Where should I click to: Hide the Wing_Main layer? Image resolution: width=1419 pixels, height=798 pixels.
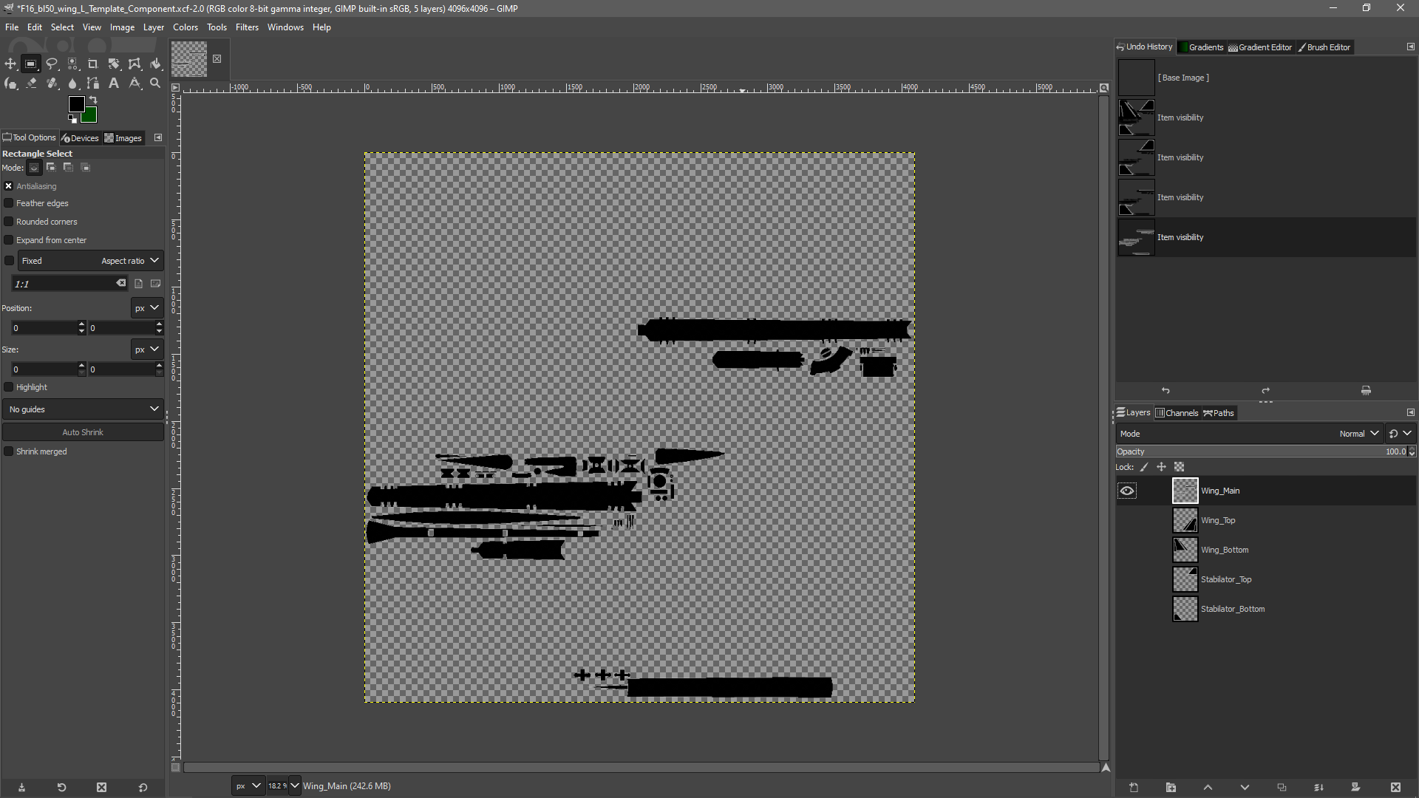click(1126, 491)
